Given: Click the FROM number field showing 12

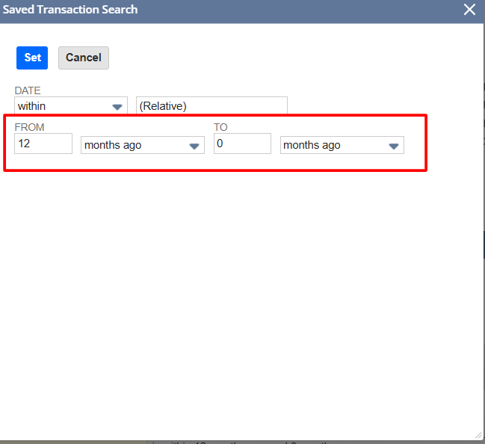Looking at the screenshot, I should pos(43,144).
